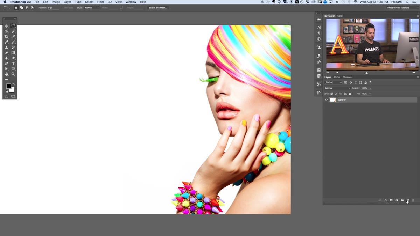This screenshot has width=420, height=236.
Task: Click the black foreground color swatch
Action: pyautogui.click(x=8, y=86)
